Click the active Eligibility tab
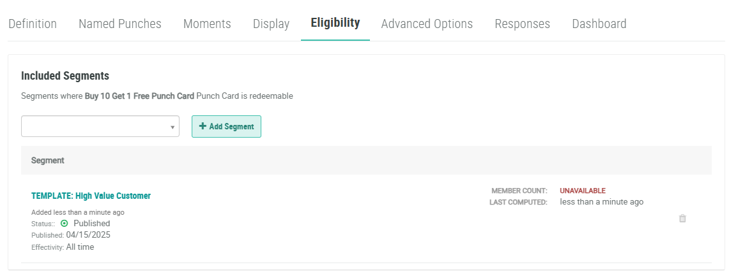729x274 pixels. click(x=335, y=23)
